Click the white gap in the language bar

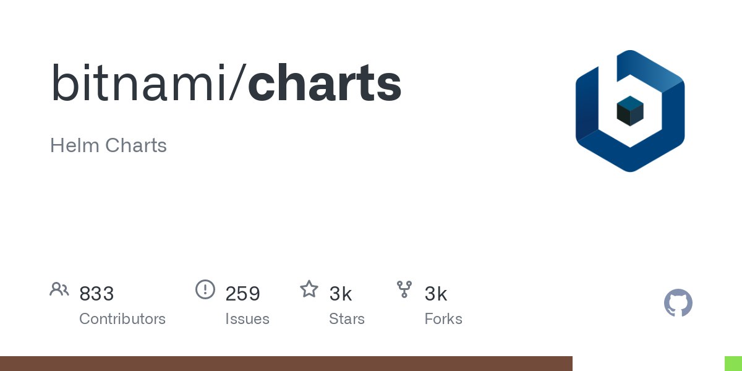pyautogui.click(x=649, y=364)
